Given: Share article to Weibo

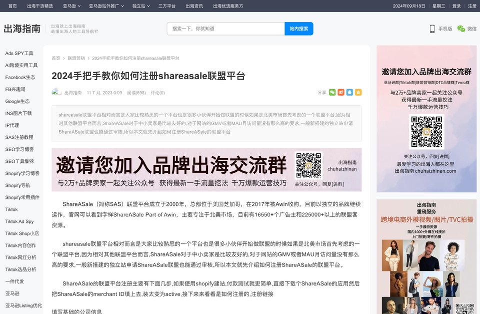Looking at the screenshot, I should (x=341, y=92).
